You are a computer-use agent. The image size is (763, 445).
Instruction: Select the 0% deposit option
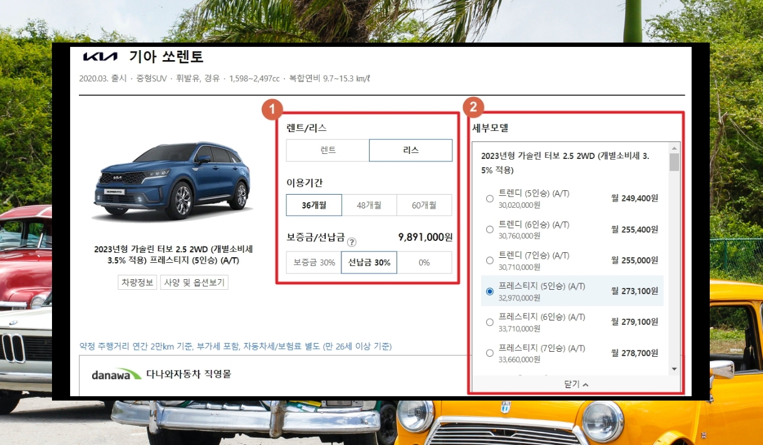click(x=424, y=262)
